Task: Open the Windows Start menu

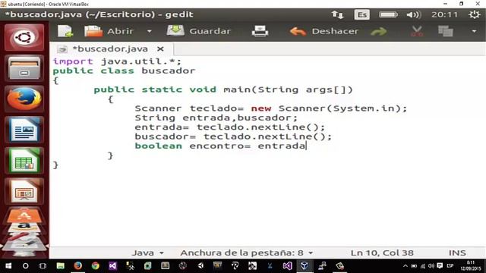Action: click(8, 266)
